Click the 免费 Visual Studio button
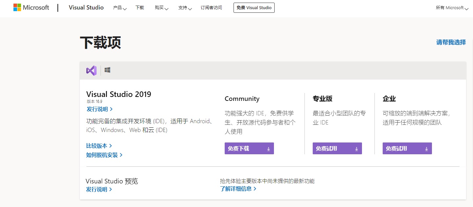The height and width of the screenshot is (207, 473). [254, 8]
